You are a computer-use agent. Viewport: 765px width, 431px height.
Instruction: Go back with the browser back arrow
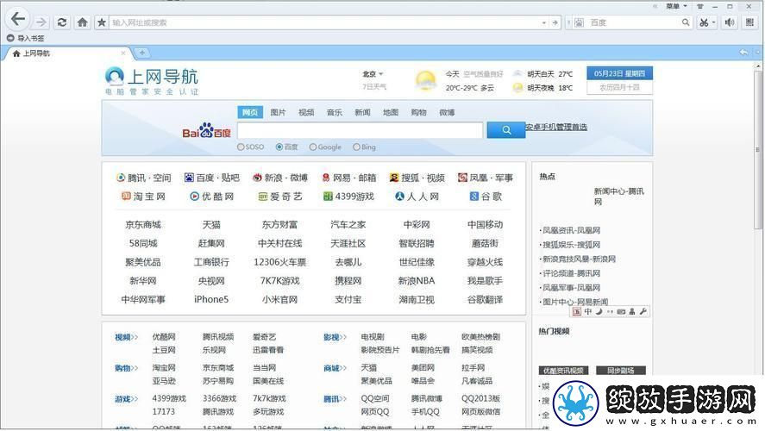coord(18,20)
